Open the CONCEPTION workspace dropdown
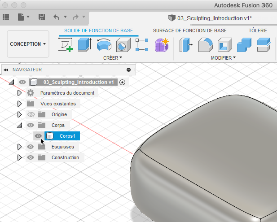 pyautogui.click(x=28, y=44)
